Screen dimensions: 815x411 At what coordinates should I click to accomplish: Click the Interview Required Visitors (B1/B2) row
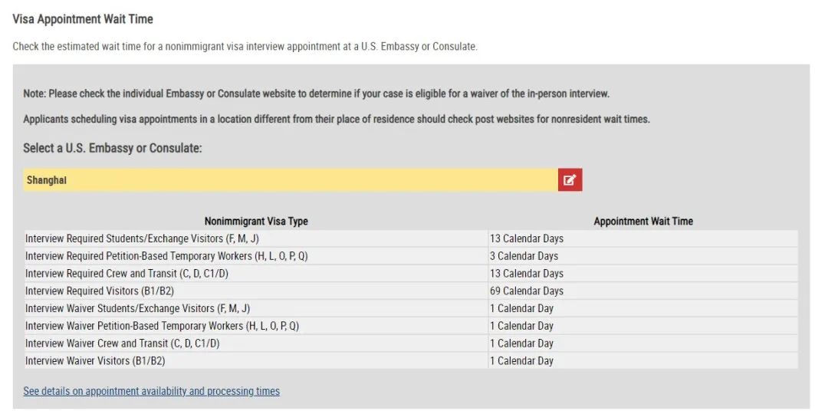click(411, 291)
